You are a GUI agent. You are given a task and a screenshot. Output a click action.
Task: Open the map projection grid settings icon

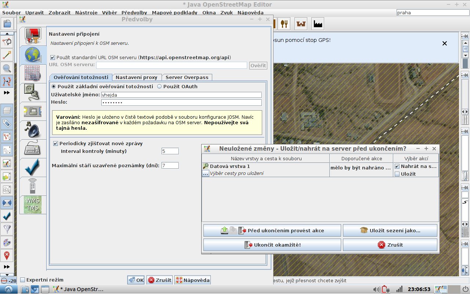[33, 74]
